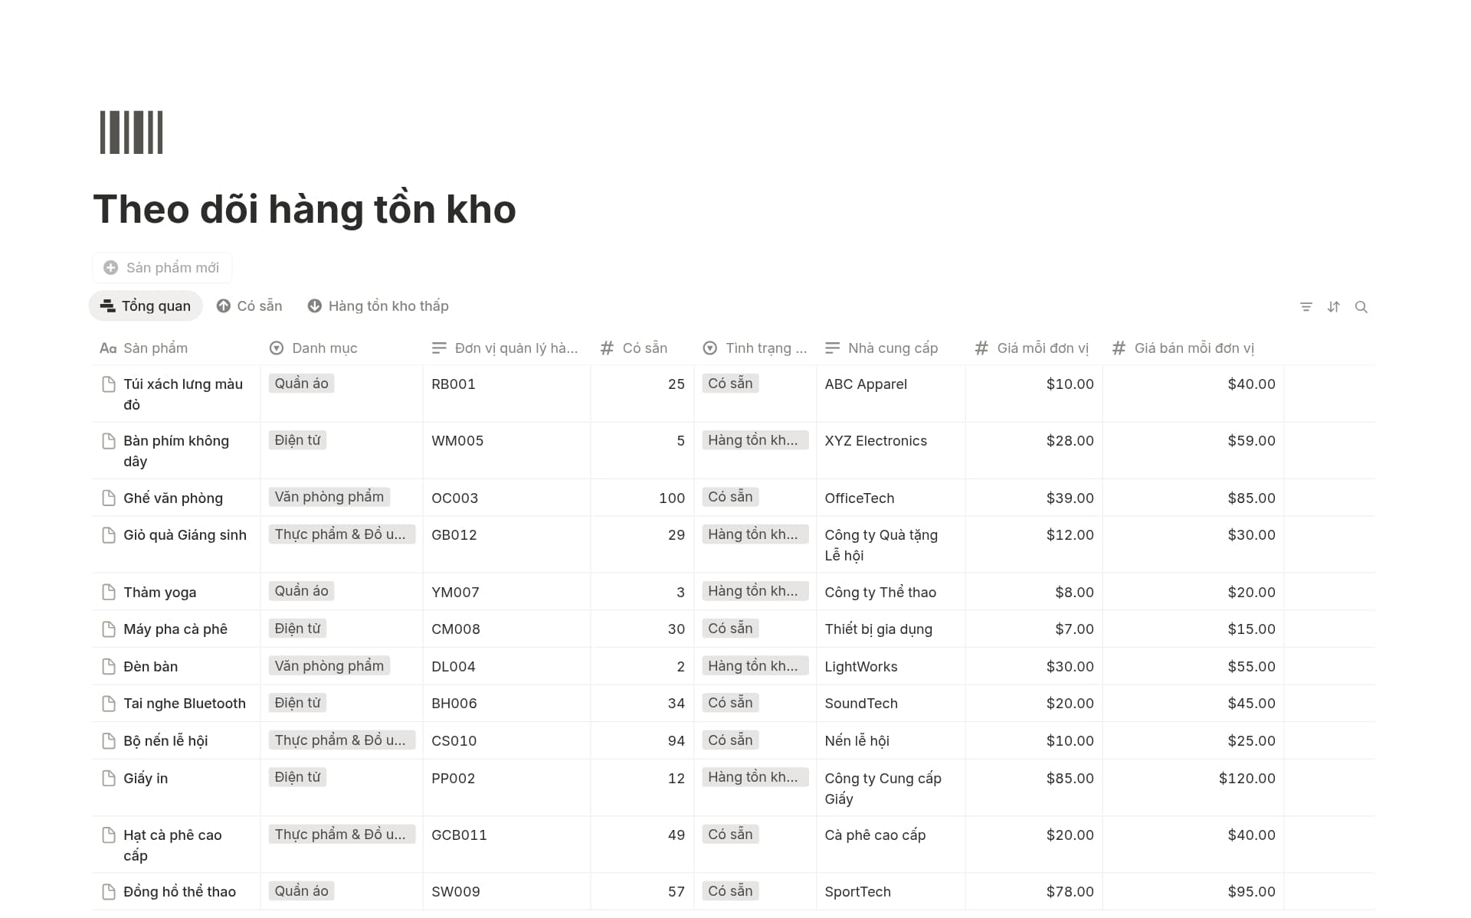The width and height of the screenshot is (1471, 918).
Task: Open Hàng tồn kho thấp tab
Action: pos(378,306)
